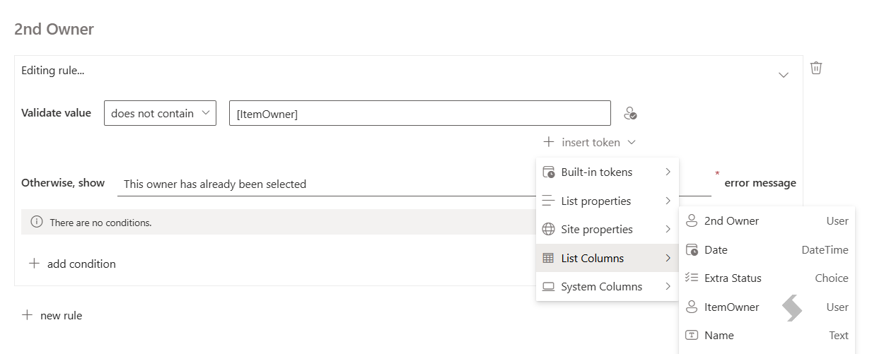
Task: Select the ItemOwner user column token
Action: [767, 307]
